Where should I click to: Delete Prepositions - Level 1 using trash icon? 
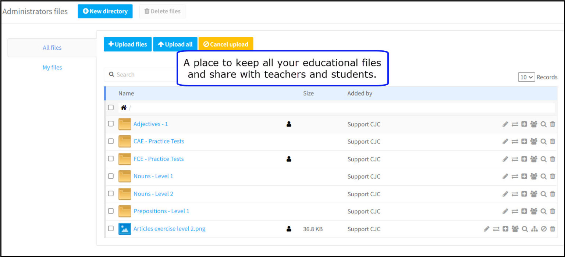(553, 211)
